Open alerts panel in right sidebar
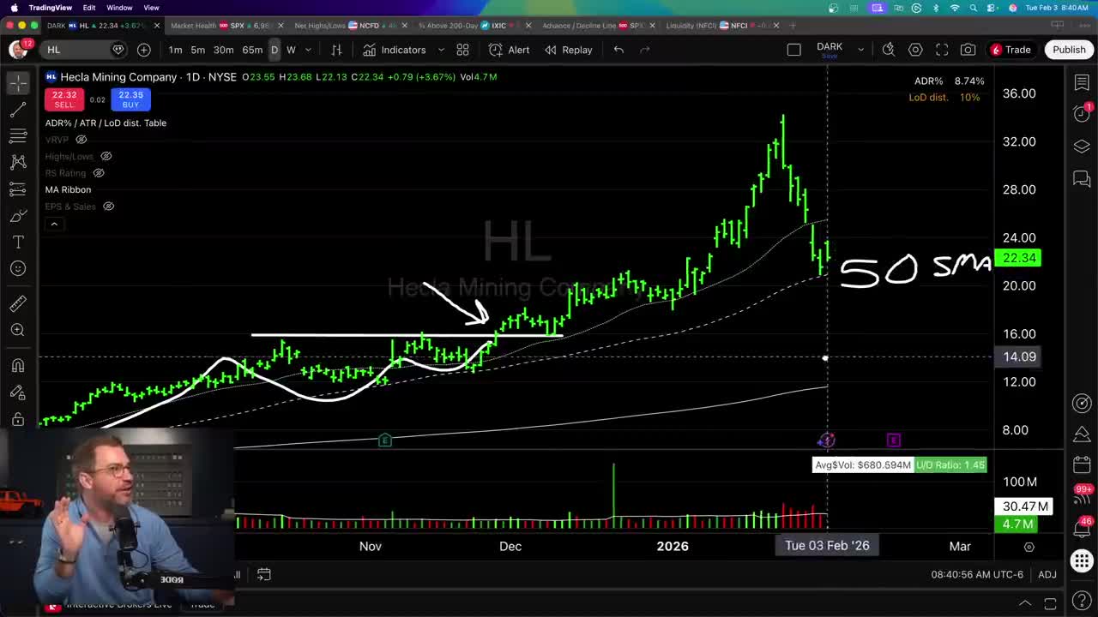Screen dimensions: 1098x617 tap(1082, 112)
